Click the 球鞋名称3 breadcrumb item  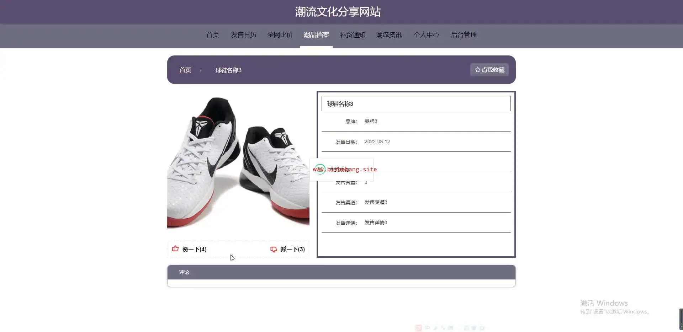228,70
